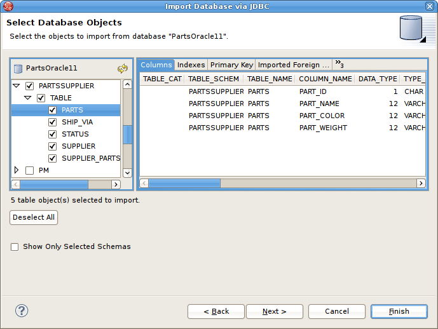Viewport: 438px width, 329px height.
Task: Click the right arrow of columns table scrollbar
Action: coord(421,184)
